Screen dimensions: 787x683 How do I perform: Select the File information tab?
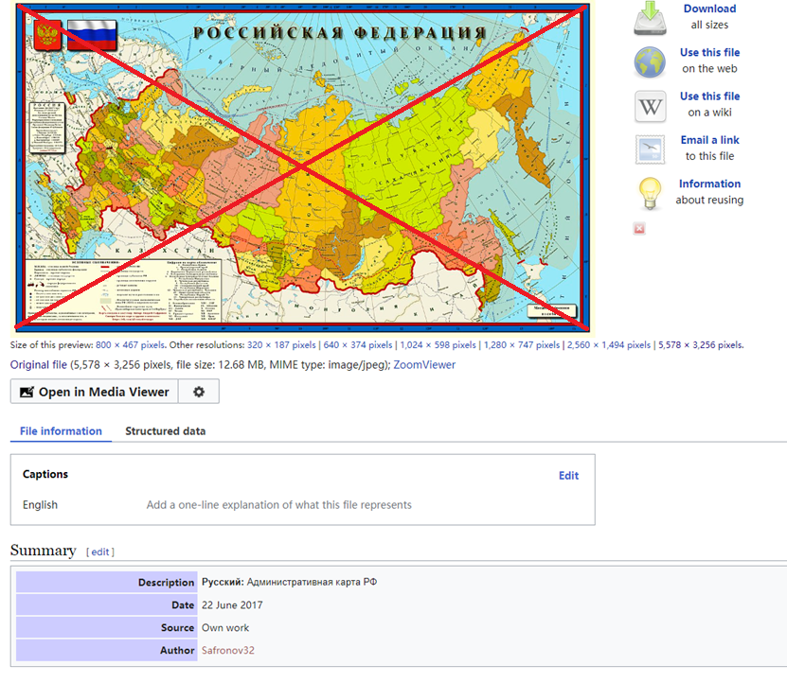[61, 431]
